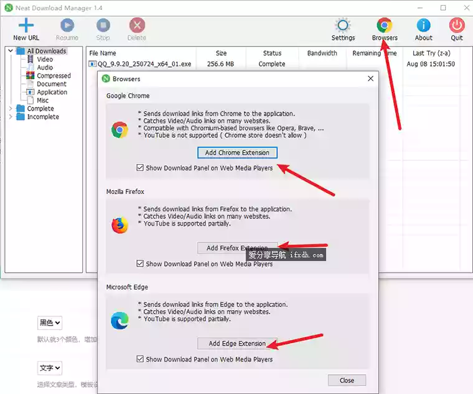Click the Stop toolbar icon
The width and height of the screenshot is (473, 394).
(x=103, y=25)
